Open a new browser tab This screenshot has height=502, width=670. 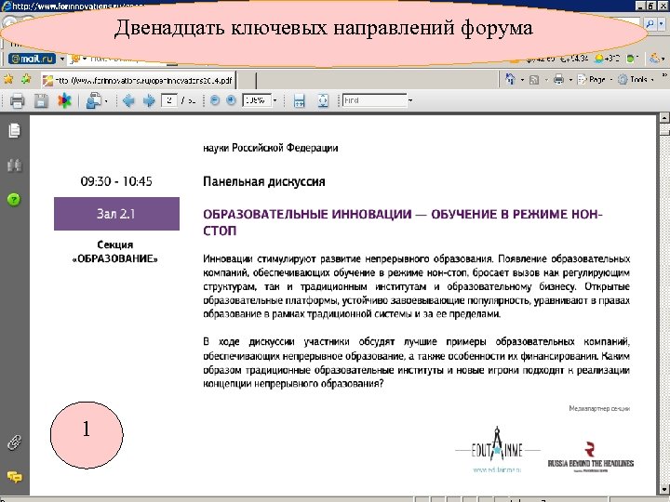[246, 80]
